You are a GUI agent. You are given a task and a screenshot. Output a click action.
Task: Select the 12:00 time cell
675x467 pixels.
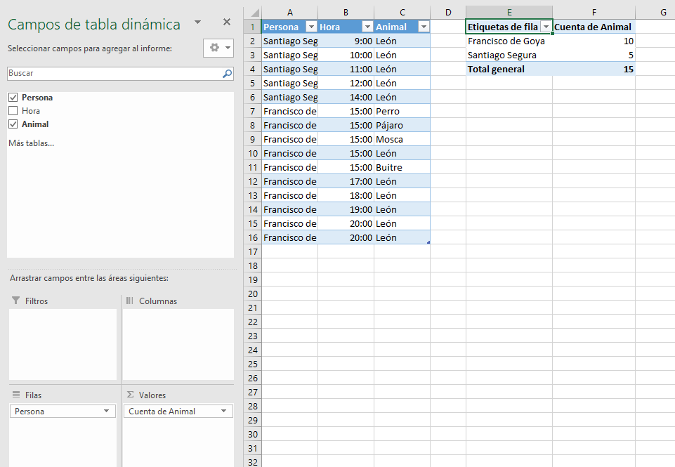click(x=346, y=83)
